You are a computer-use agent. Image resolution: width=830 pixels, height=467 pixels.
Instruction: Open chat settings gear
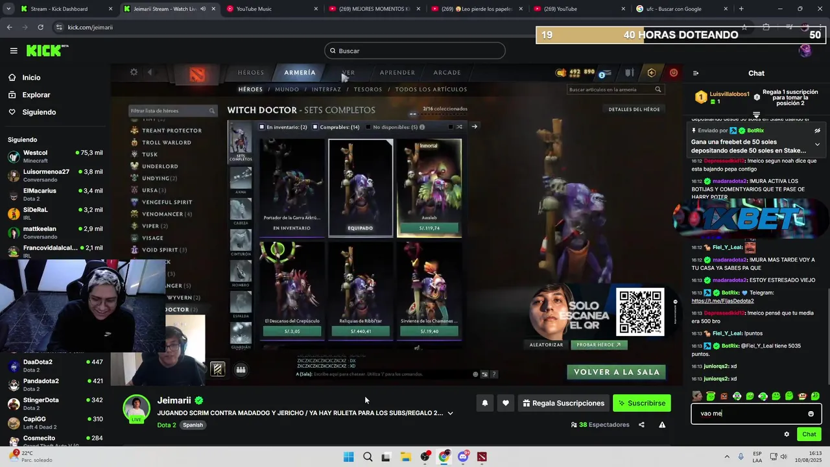(x=787, y=435)
